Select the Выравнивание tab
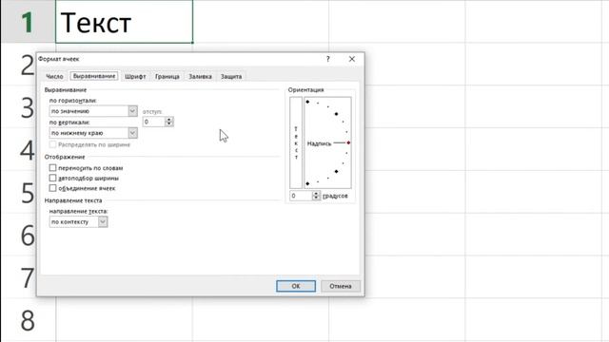 (94, 76)
